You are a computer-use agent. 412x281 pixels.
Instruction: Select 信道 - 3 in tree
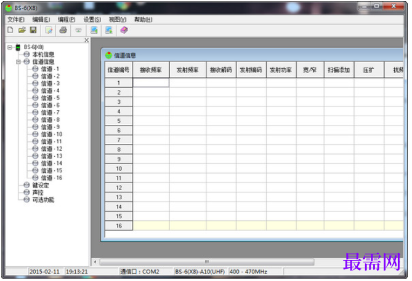[x=50, y=84]
